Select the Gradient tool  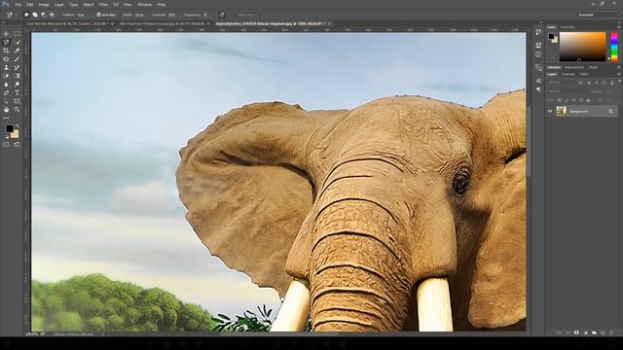tap(17, 76)
